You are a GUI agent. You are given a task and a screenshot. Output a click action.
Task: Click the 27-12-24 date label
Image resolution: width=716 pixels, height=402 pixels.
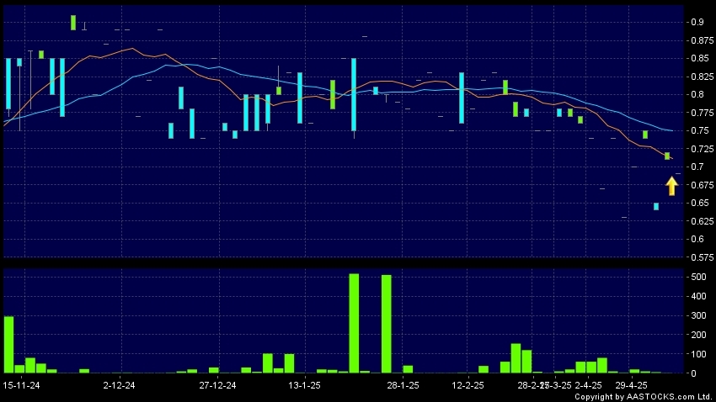pos(217,385)
